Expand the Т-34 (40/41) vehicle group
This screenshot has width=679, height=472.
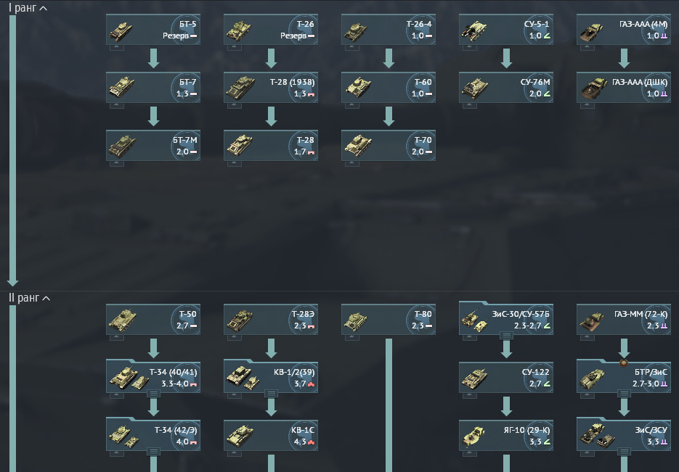[153, 393]
